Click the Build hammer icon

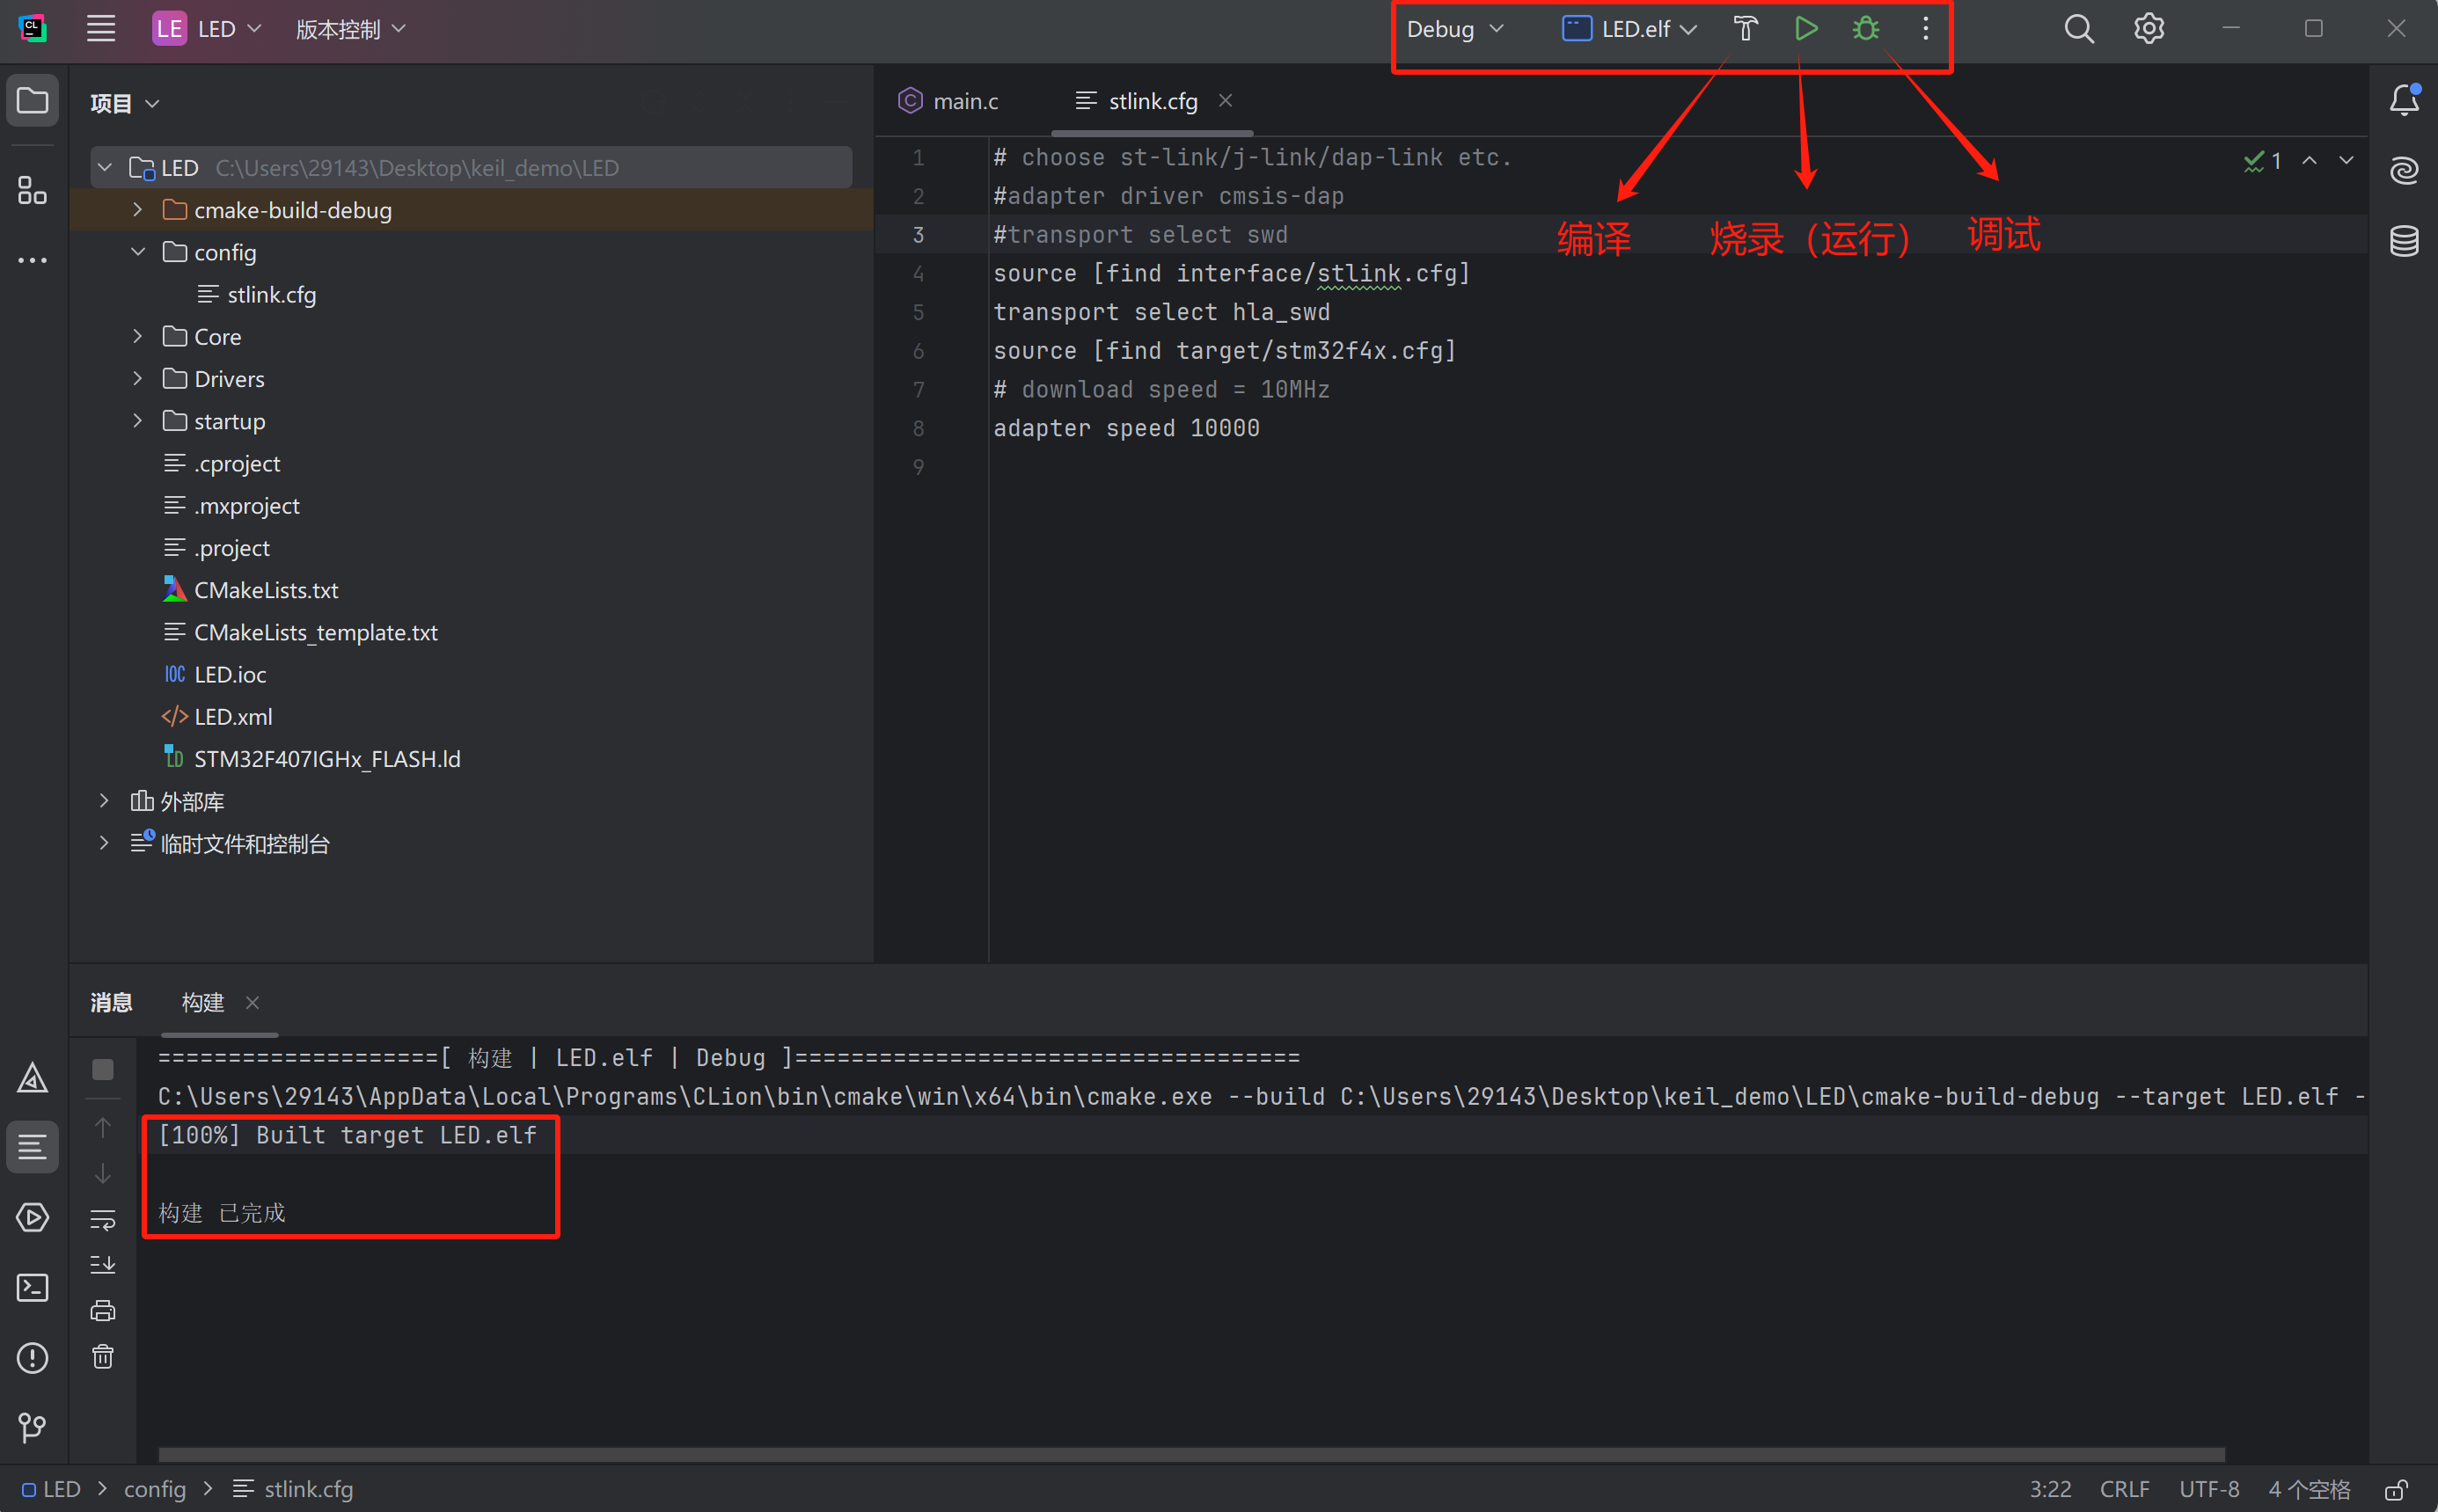click(1745, 29)
